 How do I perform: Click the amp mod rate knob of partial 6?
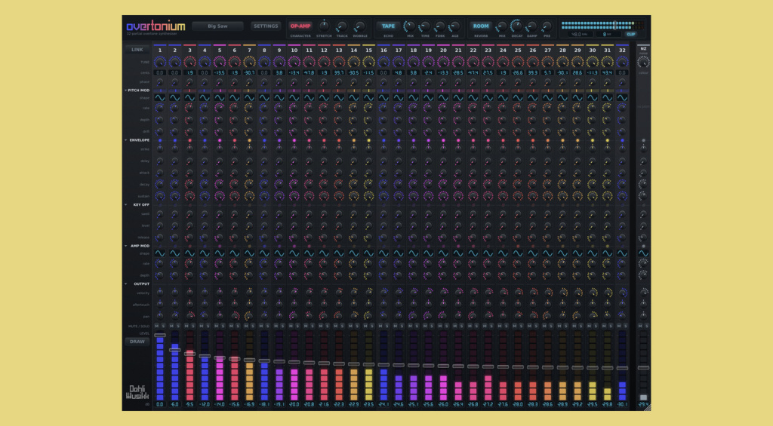(234, 263)
